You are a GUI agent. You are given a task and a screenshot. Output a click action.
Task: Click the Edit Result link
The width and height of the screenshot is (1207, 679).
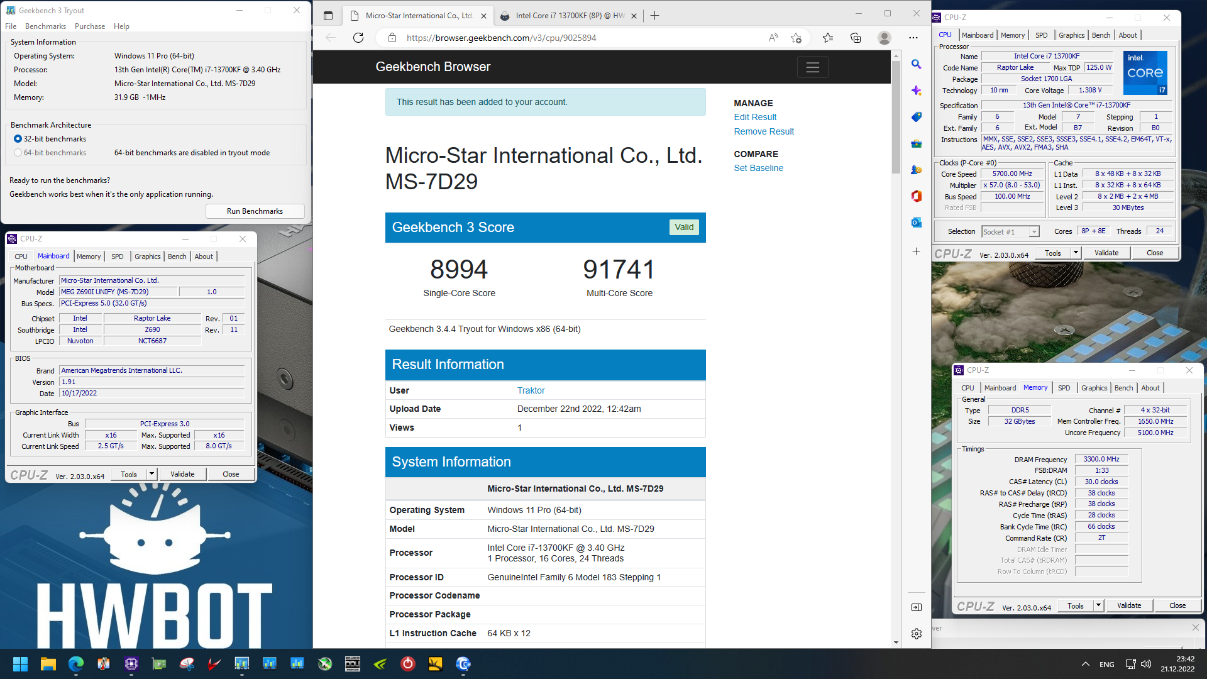coord(755,117)
